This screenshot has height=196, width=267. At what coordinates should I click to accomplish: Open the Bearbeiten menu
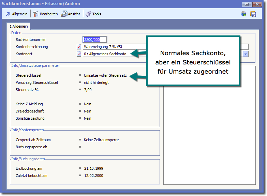[x=49, y=14]
